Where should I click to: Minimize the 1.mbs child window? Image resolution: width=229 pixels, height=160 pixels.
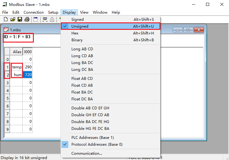click(177, 30)
